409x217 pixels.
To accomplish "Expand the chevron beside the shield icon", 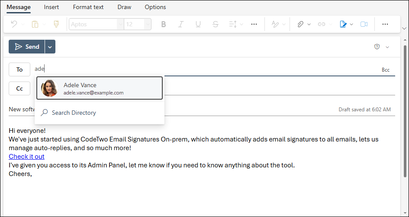I will (x=387, y=47).
